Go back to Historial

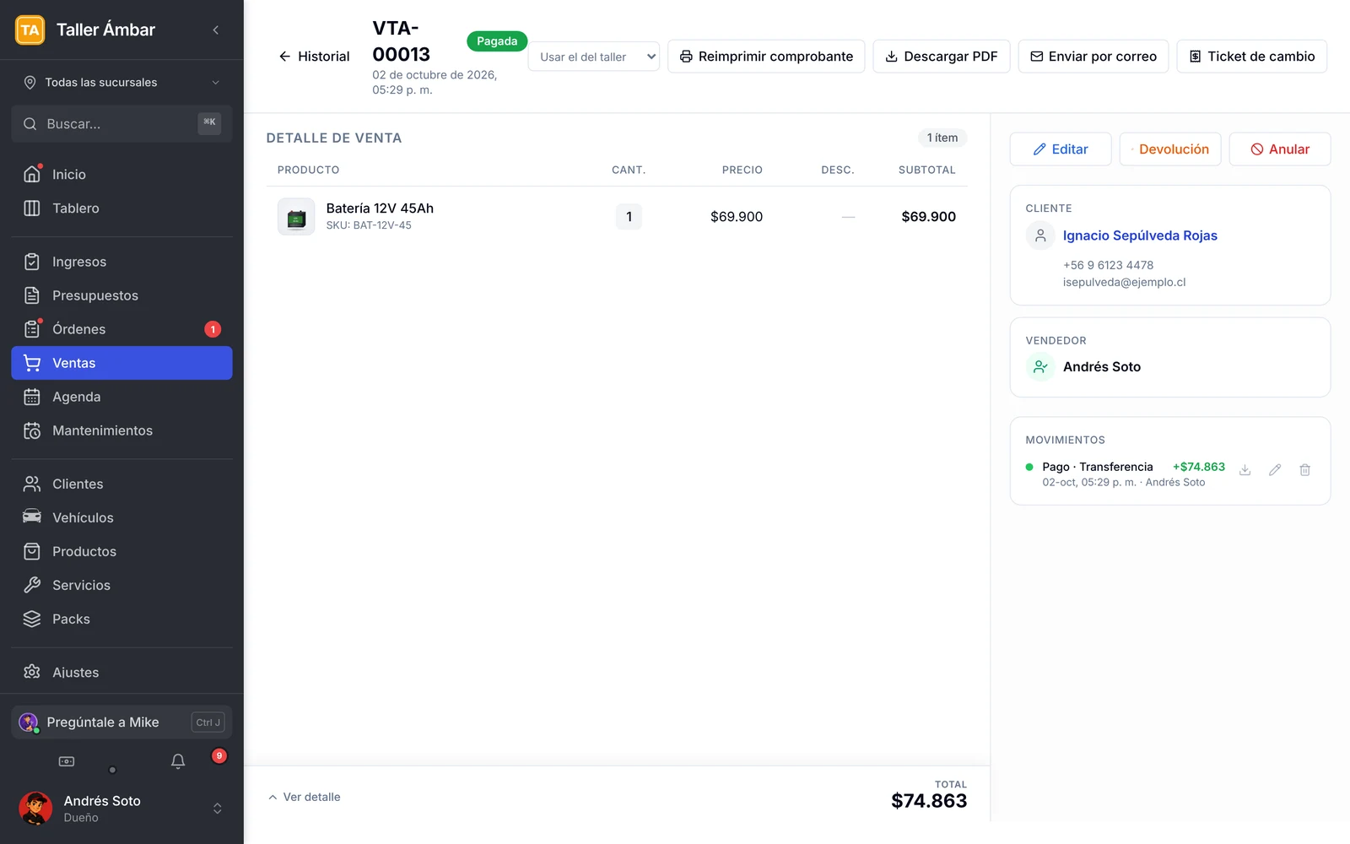pyautogui.click(x=314, y=57)
